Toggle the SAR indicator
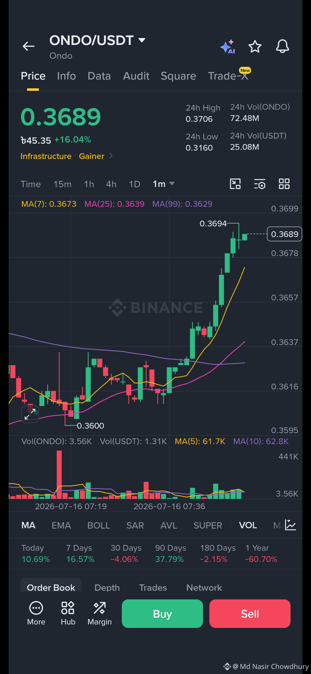This screenshot has height=674, width=311. [135, 525]
